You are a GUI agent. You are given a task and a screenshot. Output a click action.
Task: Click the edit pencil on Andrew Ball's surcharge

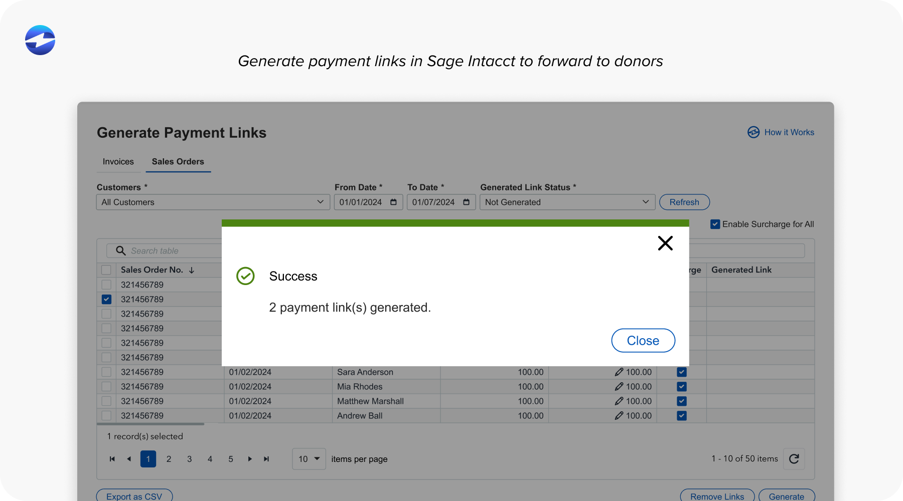point(619,415)
